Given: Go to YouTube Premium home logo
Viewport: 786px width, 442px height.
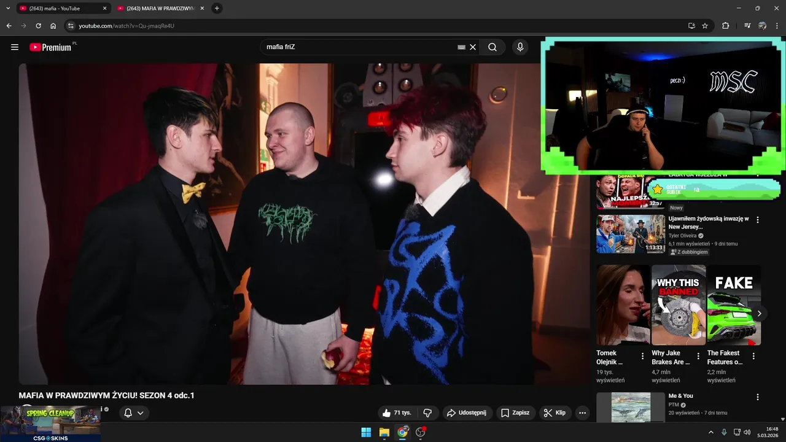Looking at the screenshot, I should pos(52,47).
